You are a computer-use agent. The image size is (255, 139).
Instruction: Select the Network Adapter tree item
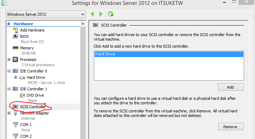pyautogui.click(x=34, y=113)
